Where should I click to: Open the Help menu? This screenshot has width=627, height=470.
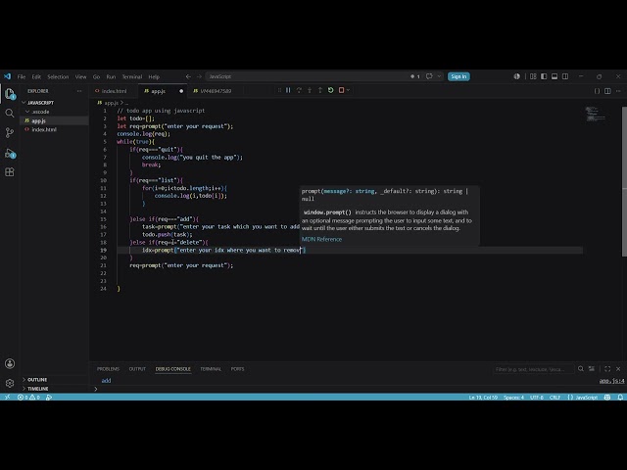coord(154,76)
